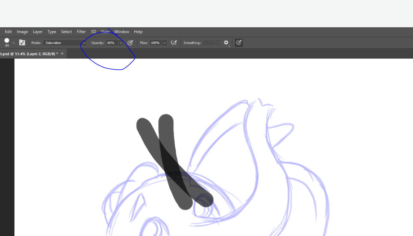Open the Type menu
Viewport: 413px width, 236px height.
(x=52, y=32)
